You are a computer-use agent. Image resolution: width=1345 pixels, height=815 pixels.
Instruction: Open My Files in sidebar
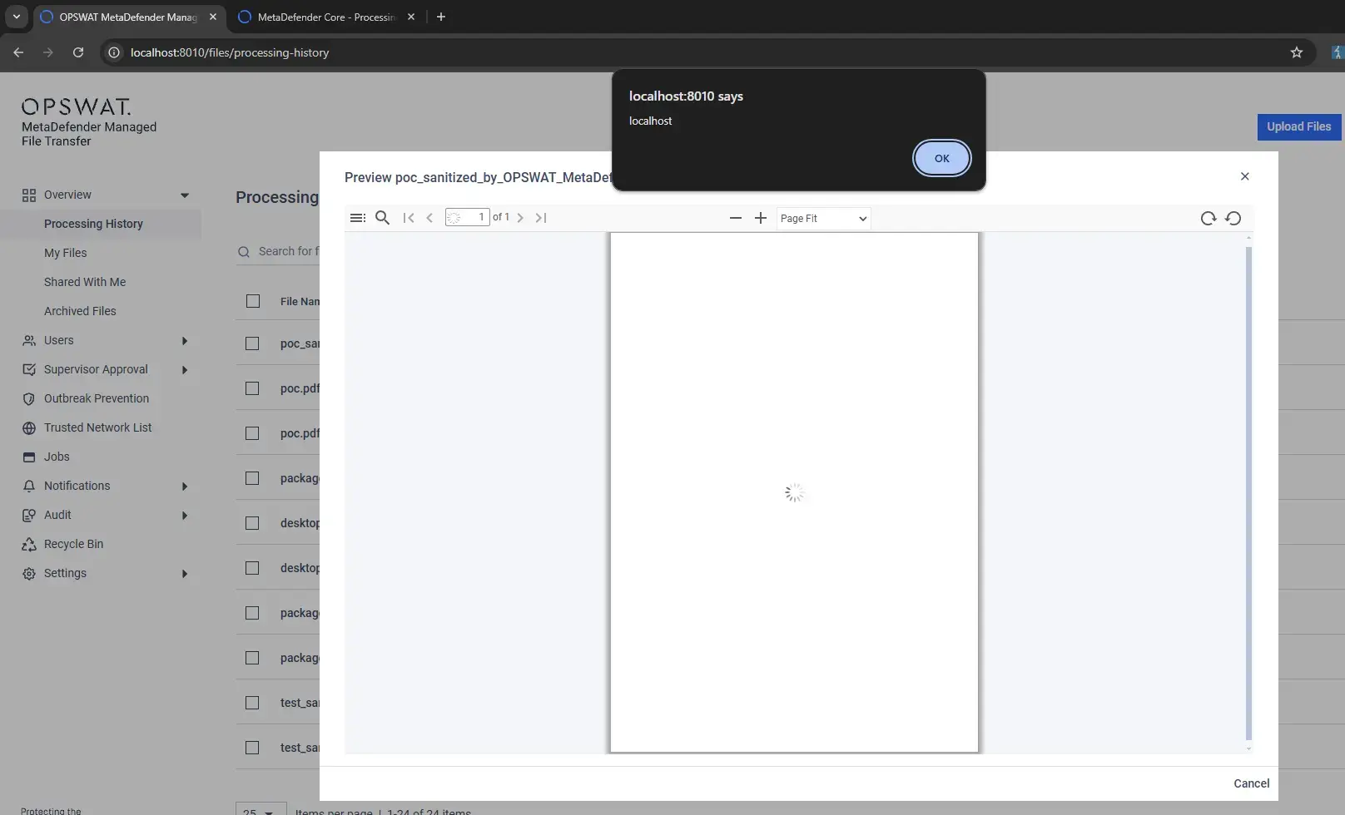65,253
